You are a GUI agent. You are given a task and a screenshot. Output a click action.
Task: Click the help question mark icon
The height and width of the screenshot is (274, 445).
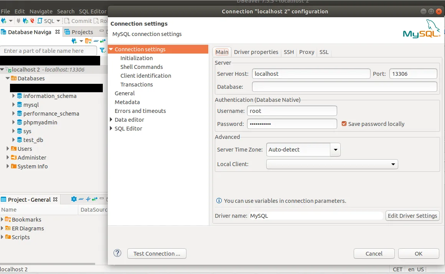tap(117, 253)
